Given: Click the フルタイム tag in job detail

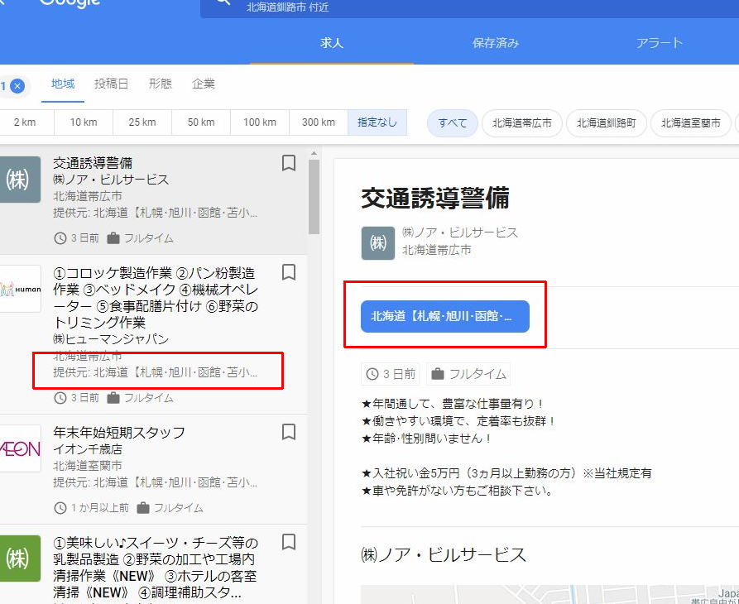Looking at the screenshot, I should (468, 374).
